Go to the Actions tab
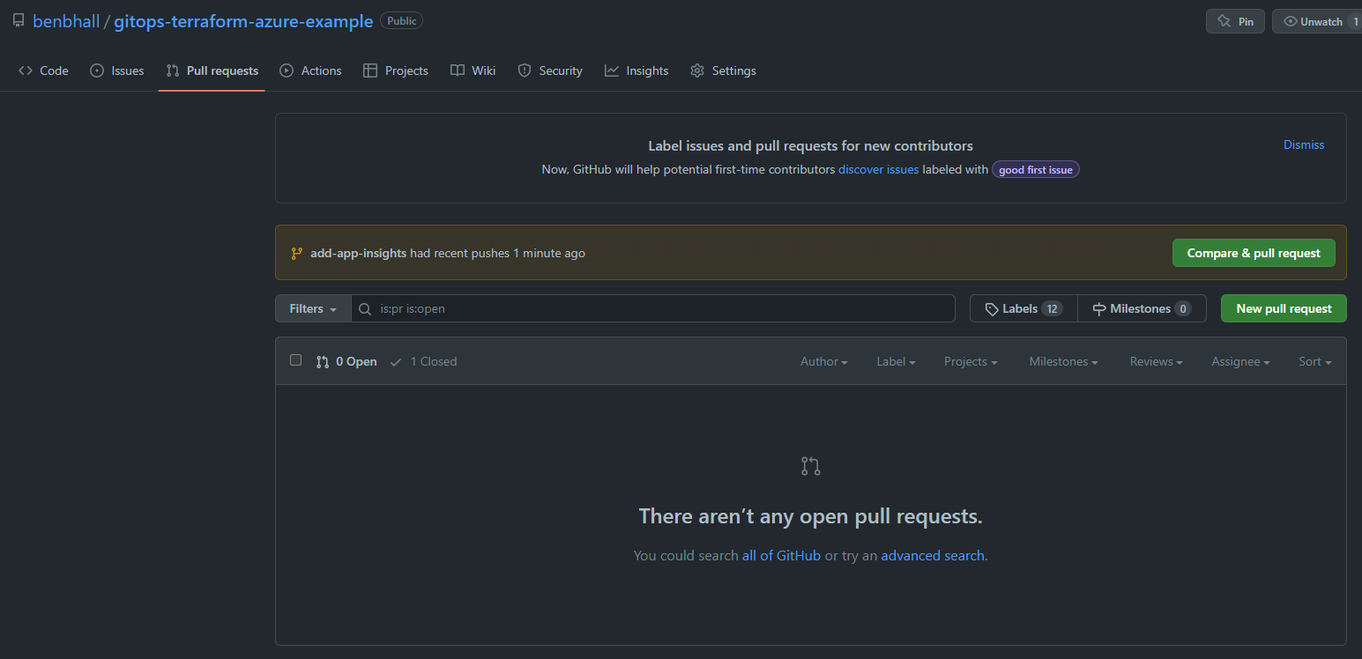The image size is (1362, 659). click(x=310, y=70)
